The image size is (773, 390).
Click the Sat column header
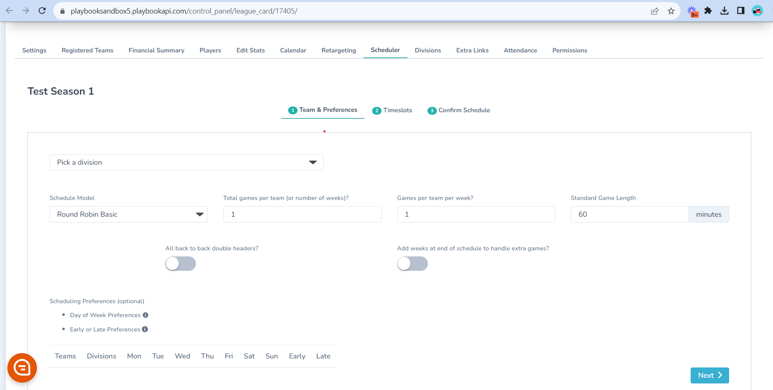[x=249, y=356]
